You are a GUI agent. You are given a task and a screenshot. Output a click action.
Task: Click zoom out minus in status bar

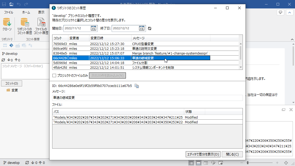(242, 163)
